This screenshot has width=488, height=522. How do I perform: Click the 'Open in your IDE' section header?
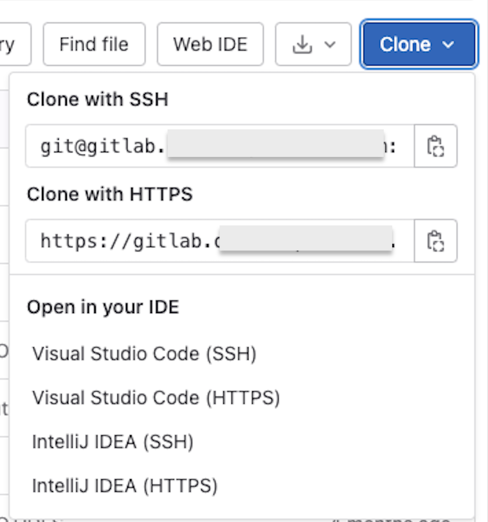click(103, 307)
